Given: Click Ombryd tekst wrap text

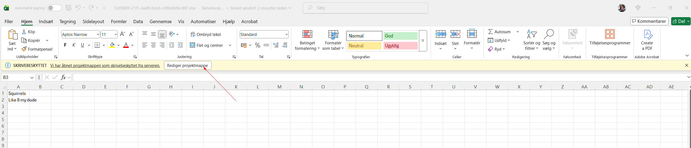Looking at the screenshot, I should [206, 34].
